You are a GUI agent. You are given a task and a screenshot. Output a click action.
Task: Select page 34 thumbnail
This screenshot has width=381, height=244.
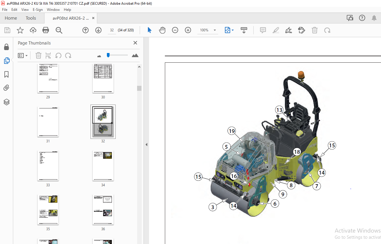[103, 166]
